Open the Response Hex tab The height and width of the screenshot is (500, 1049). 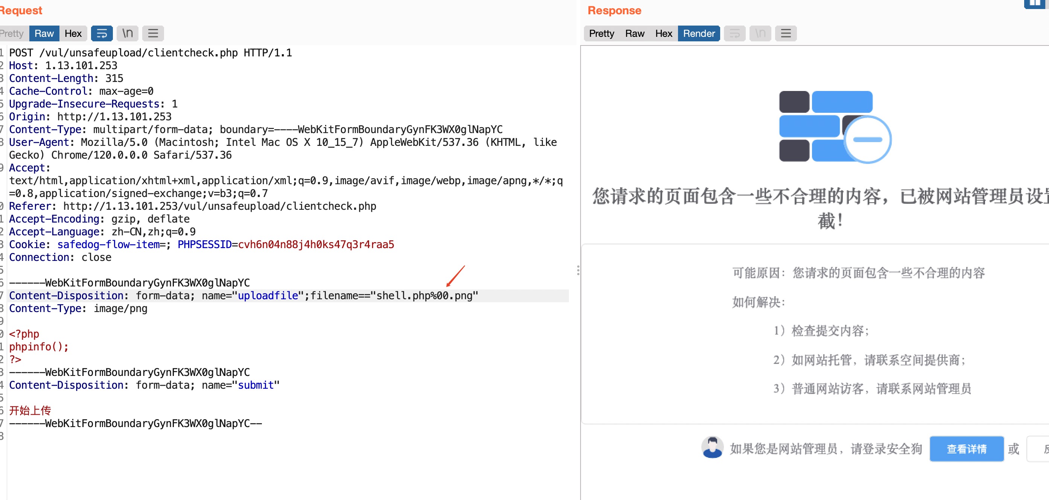(x=663, y=33)
